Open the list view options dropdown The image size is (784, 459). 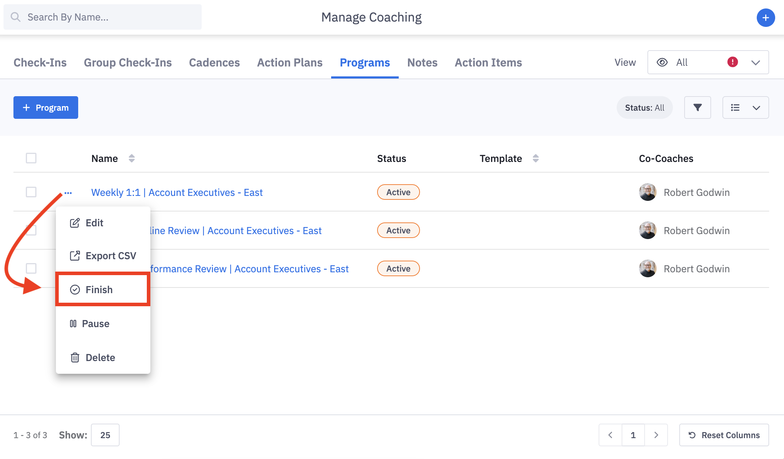pyautogui.click(x=745, y=108)
